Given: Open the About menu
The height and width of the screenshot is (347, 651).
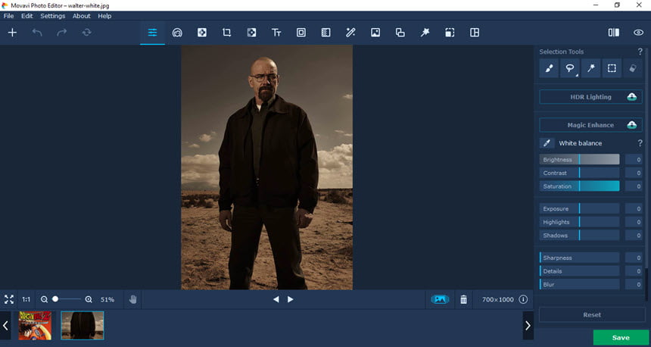Looking at the screenshot, I should pos(82,16).
